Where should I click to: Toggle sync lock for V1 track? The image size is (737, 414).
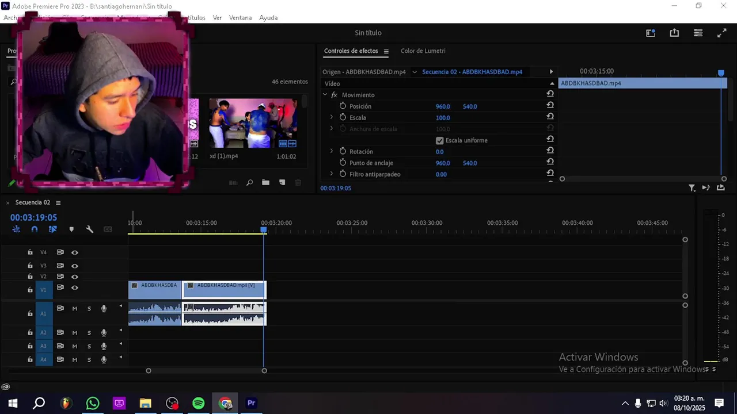coord(60,287)
